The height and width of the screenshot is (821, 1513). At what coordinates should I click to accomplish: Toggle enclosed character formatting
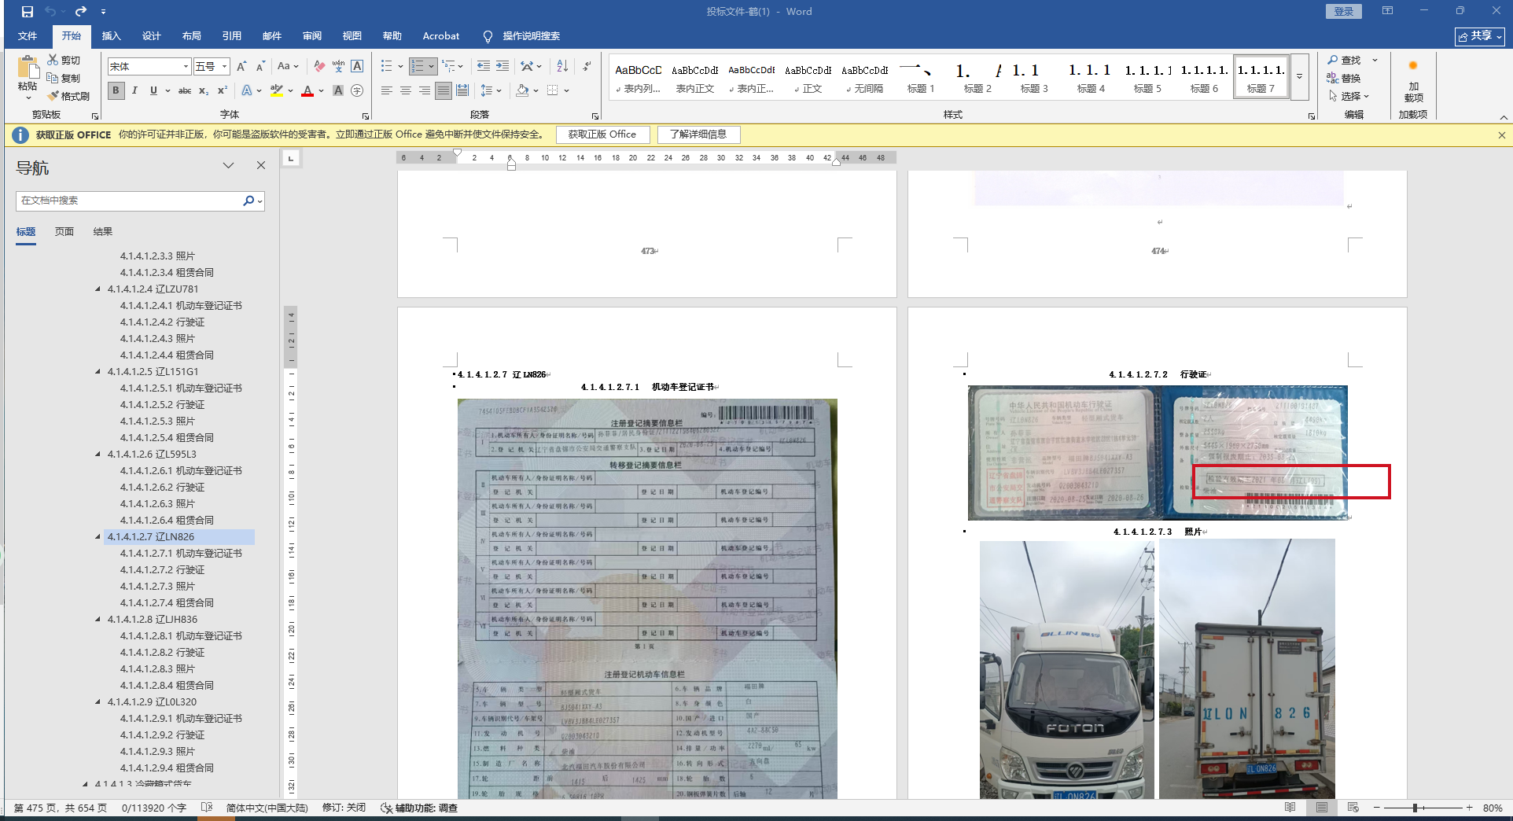357,90
